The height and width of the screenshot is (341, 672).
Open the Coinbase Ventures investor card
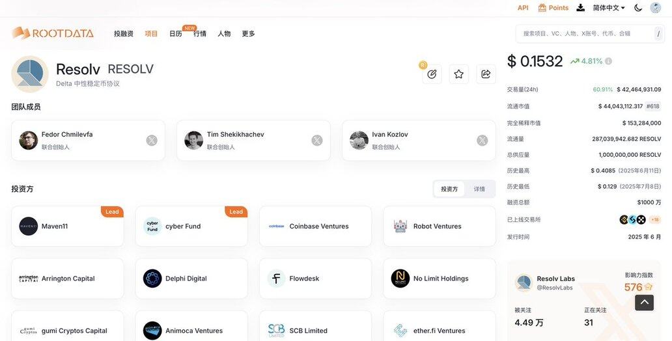point(315,226)
